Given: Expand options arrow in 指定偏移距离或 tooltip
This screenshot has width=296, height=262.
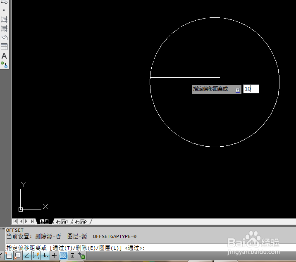Looking at the screenshot, I should pyautogui.click(x=238, y=90).
